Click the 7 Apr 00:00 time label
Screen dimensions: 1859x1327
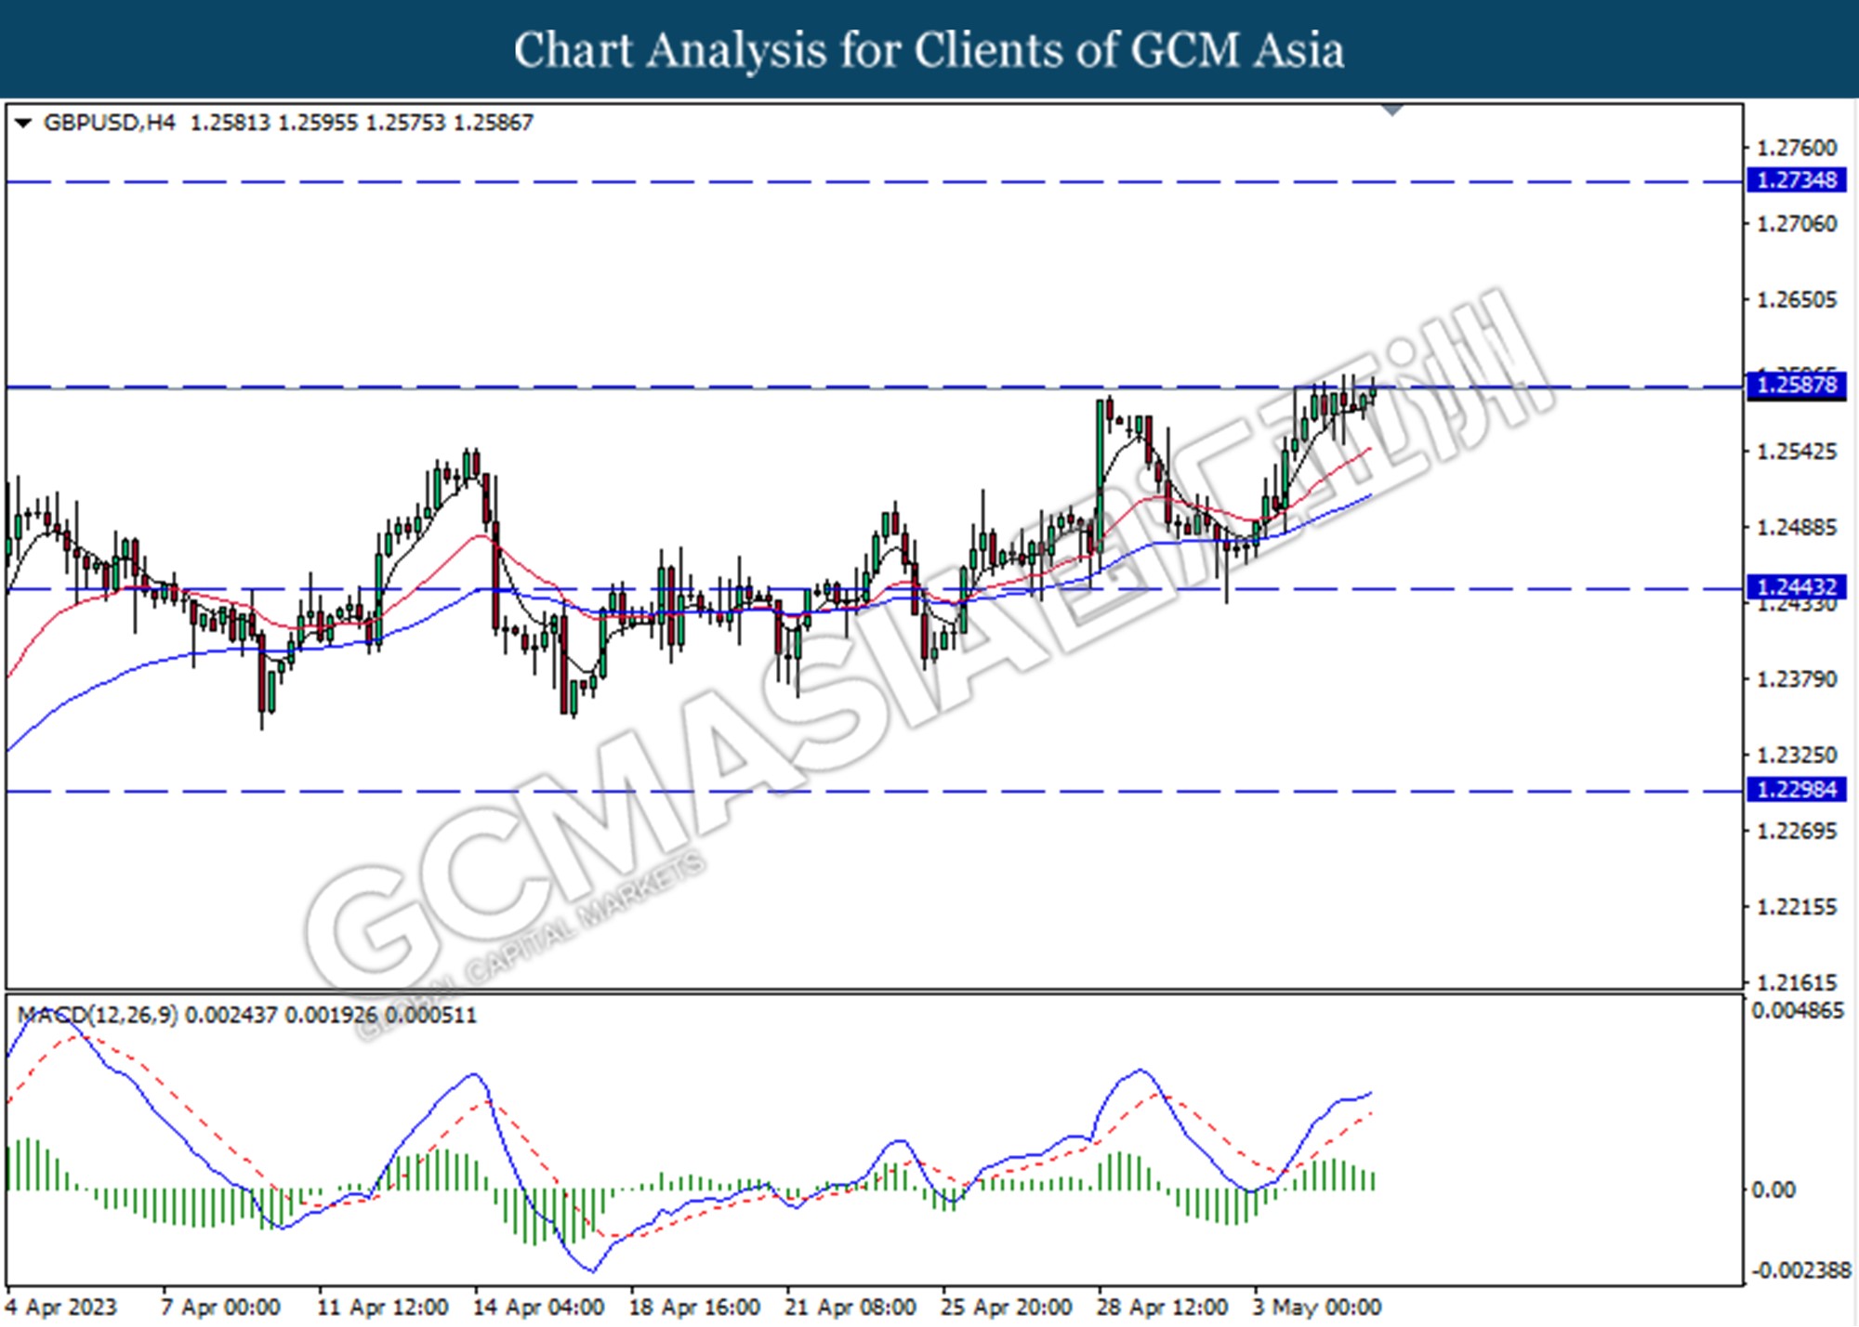(220, 1307)
